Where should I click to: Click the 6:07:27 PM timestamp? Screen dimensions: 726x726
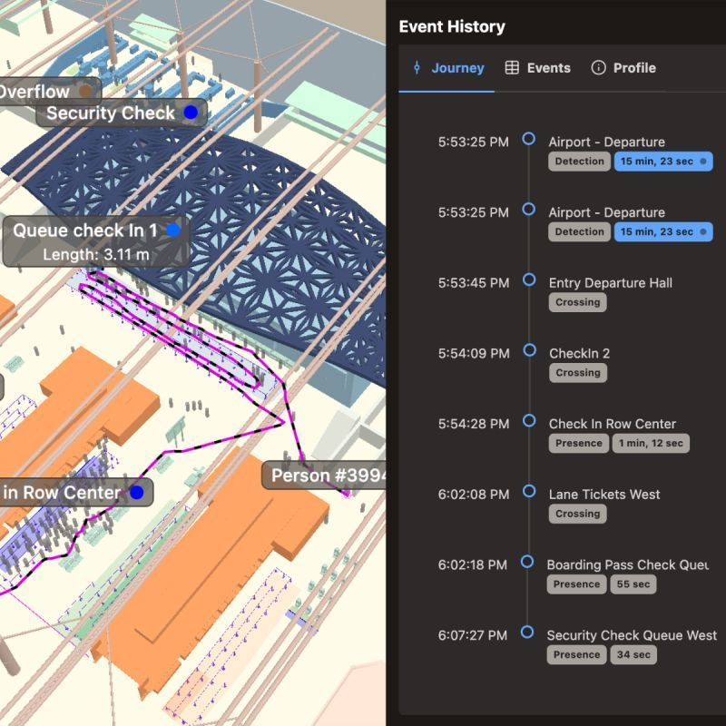coord(473,635)
